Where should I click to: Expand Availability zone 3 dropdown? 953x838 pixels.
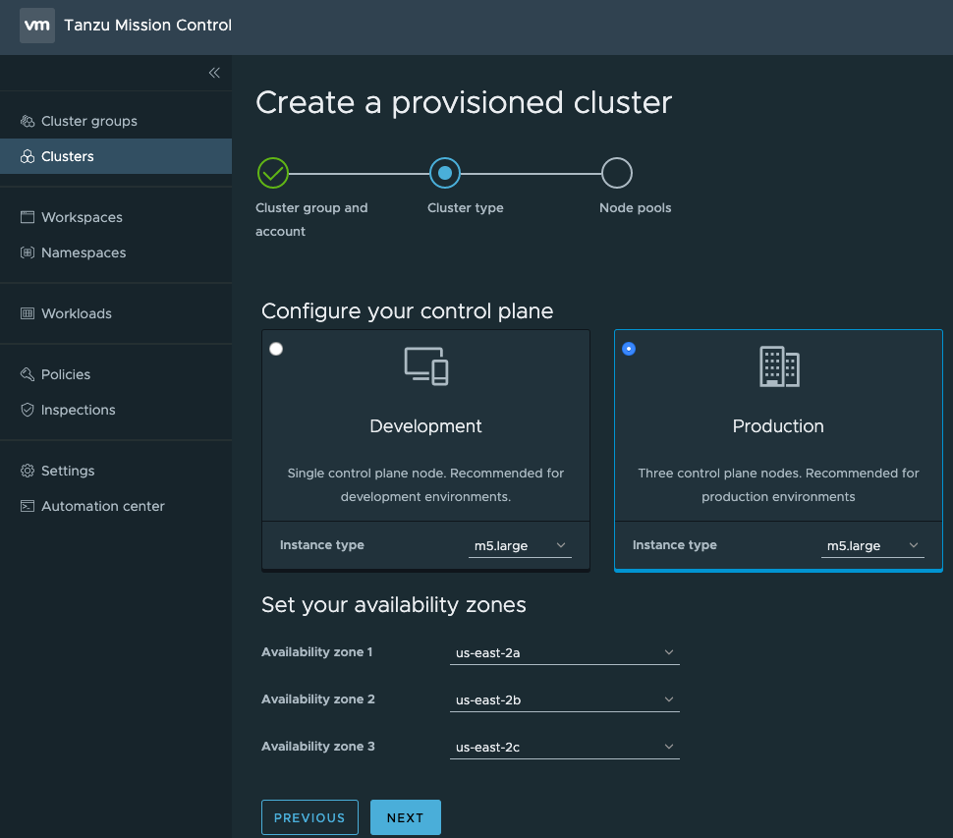click(x=564, y=748)
